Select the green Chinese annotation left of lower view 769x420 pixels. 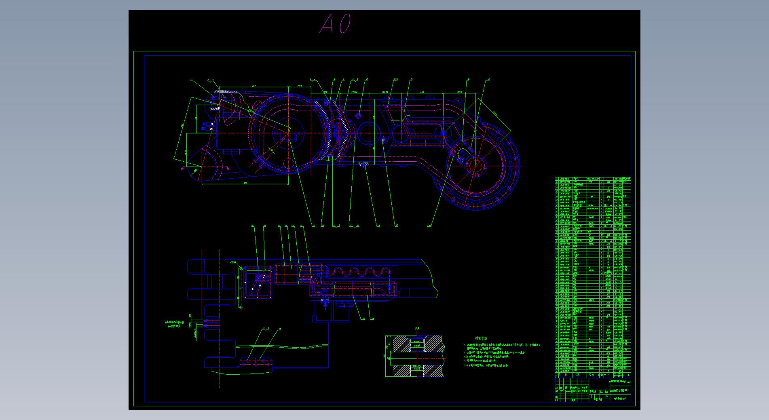coord(176,323)
